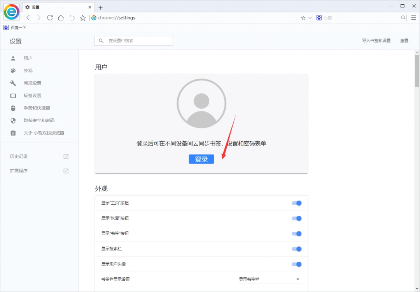Toggle off 显示"主页"按钮 switch
The width and height of the screenshot is (420, 292).
297,203
